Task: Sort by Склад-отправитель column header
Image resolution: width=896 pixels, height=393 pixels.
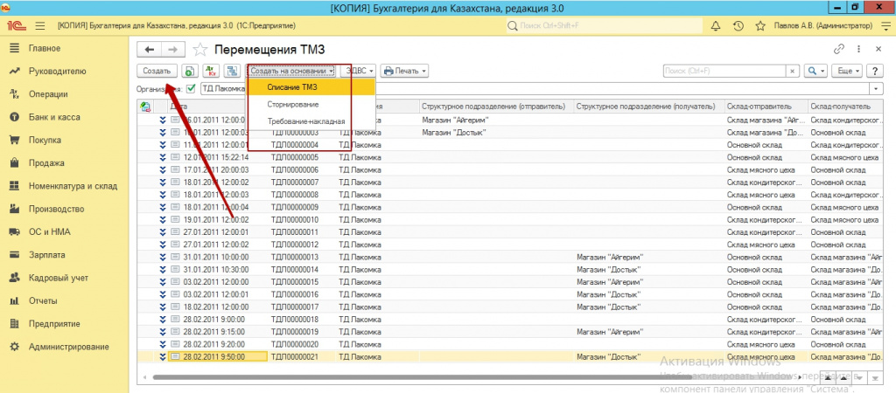Action: (x=766, y=107)
